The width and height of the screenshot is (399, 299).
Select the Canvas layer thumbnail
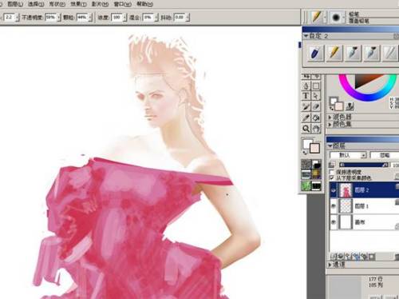tap(345, 222)
